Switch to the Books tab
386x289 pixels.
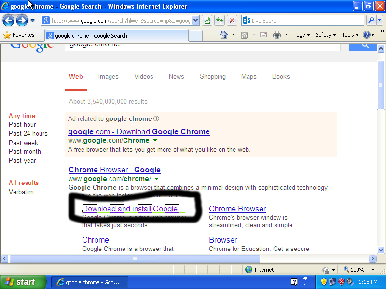pos(281,77)
